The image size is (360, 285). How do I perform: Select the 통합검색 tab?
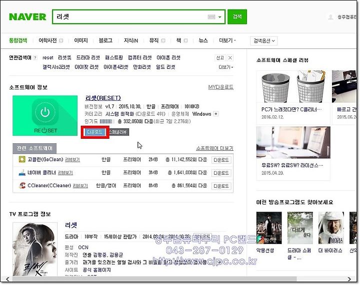point(18,40)
